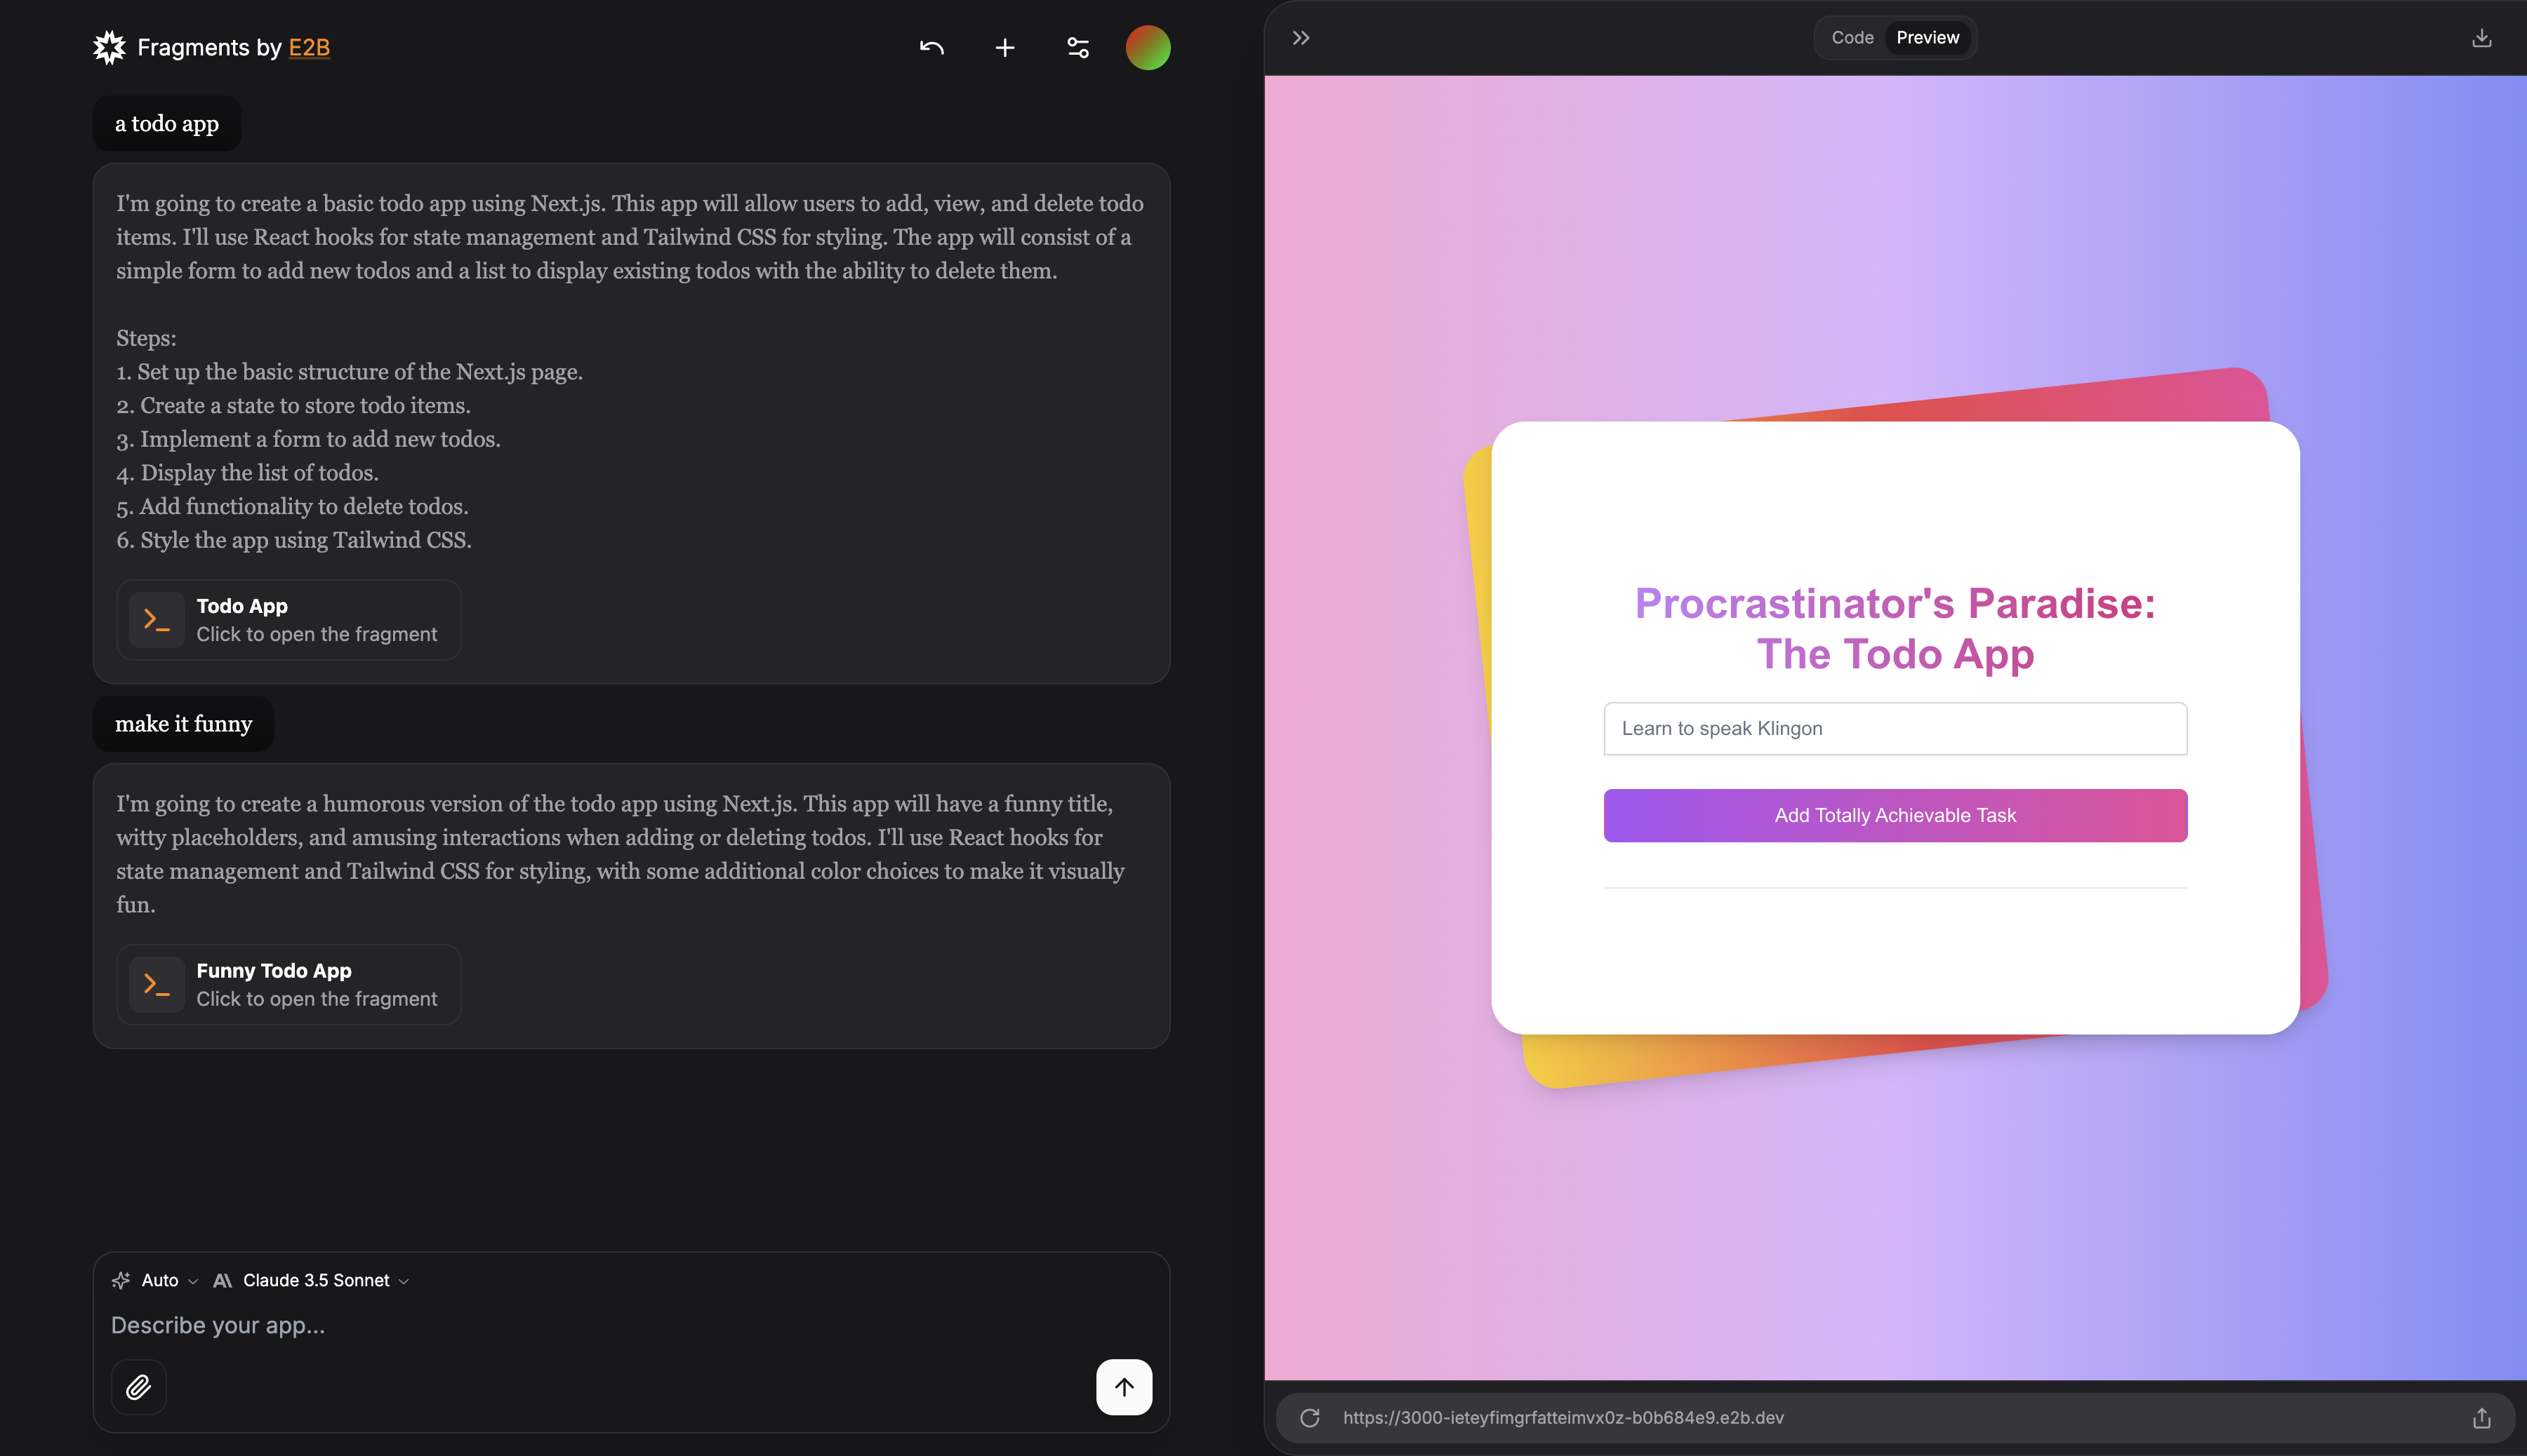Image resolution: width=2527 pixels, height=1456 pixels.
Task: Switch to the Code tab
Action: pyautogui.click(x=1852, y=38)
